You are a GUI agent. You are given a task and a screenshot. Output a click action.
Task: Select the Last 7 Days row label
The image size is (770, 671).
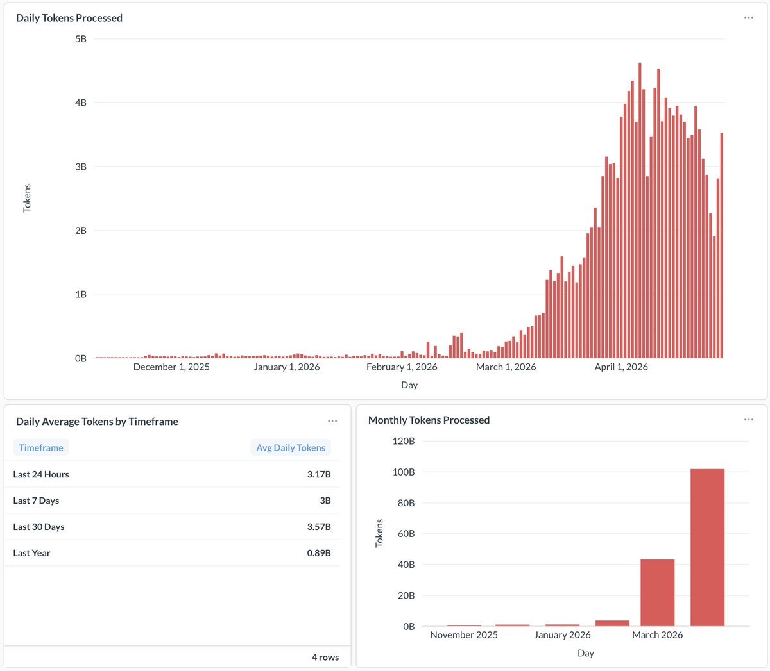point(36,501)
